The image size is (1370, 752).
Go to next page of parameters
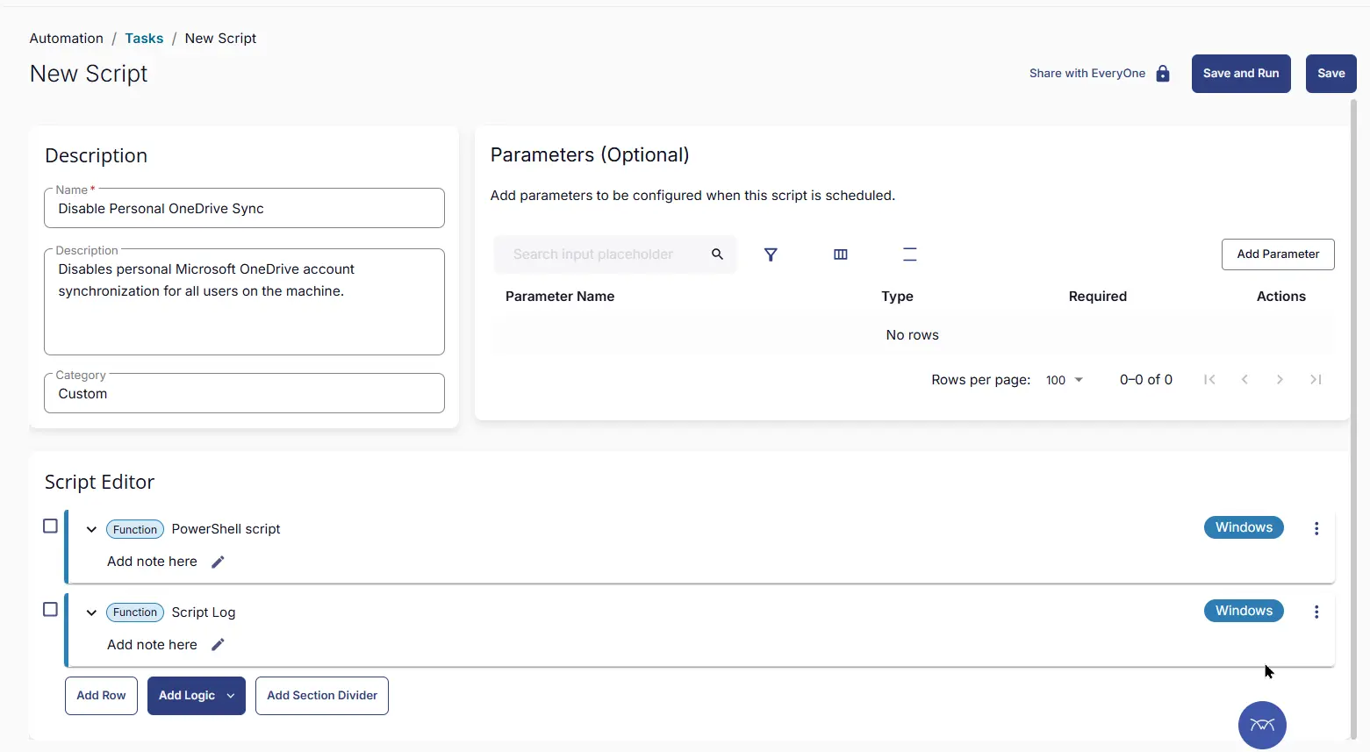pos(1280,380)
